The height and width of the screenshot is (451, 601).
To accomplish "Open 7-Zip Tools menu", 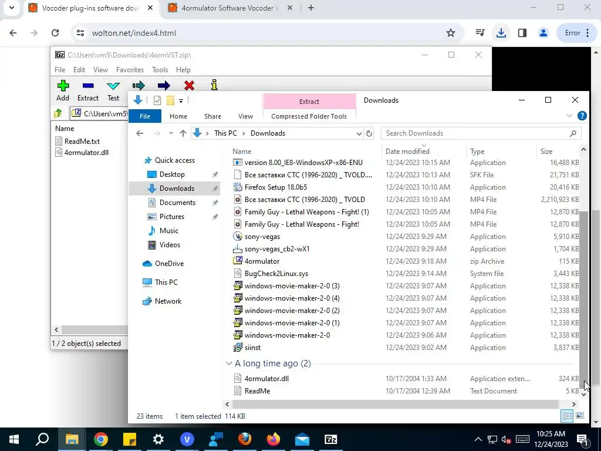I will [160, 70].
